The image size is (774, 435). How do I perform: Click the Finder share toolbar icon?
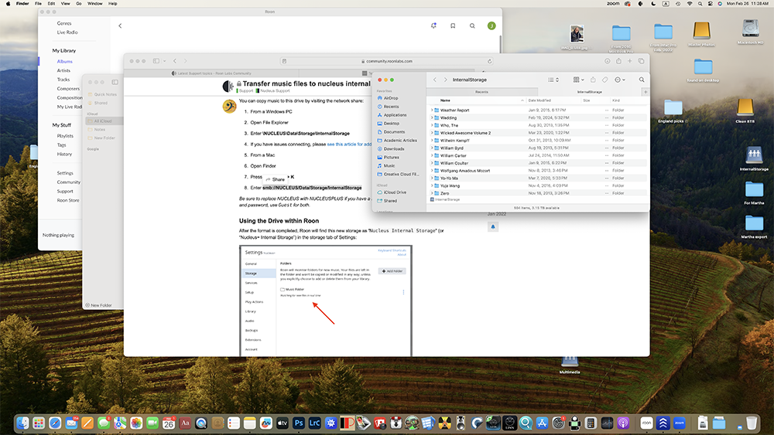point(593,80)
